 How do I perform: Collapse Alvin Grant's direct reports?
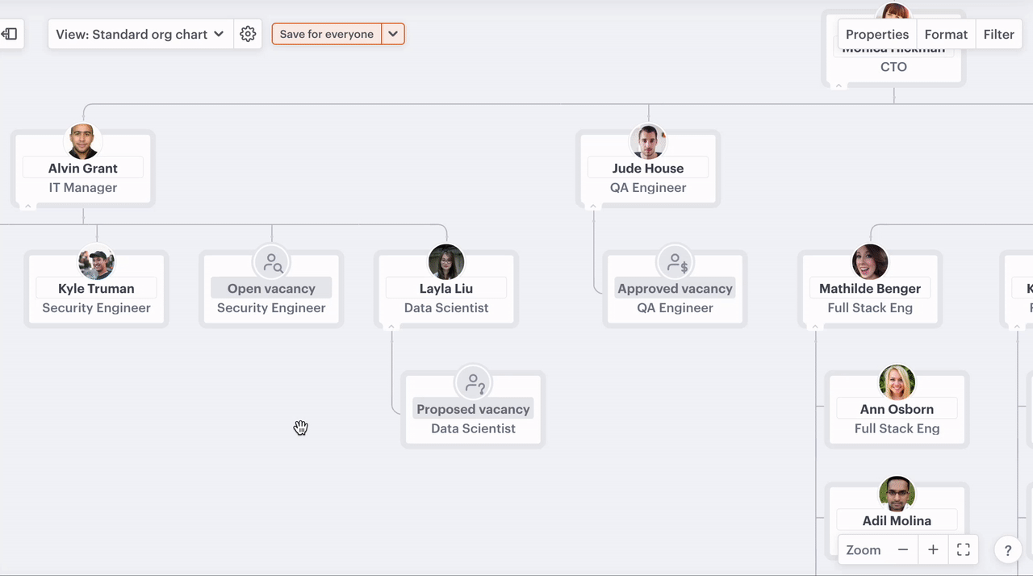[27, 207]
